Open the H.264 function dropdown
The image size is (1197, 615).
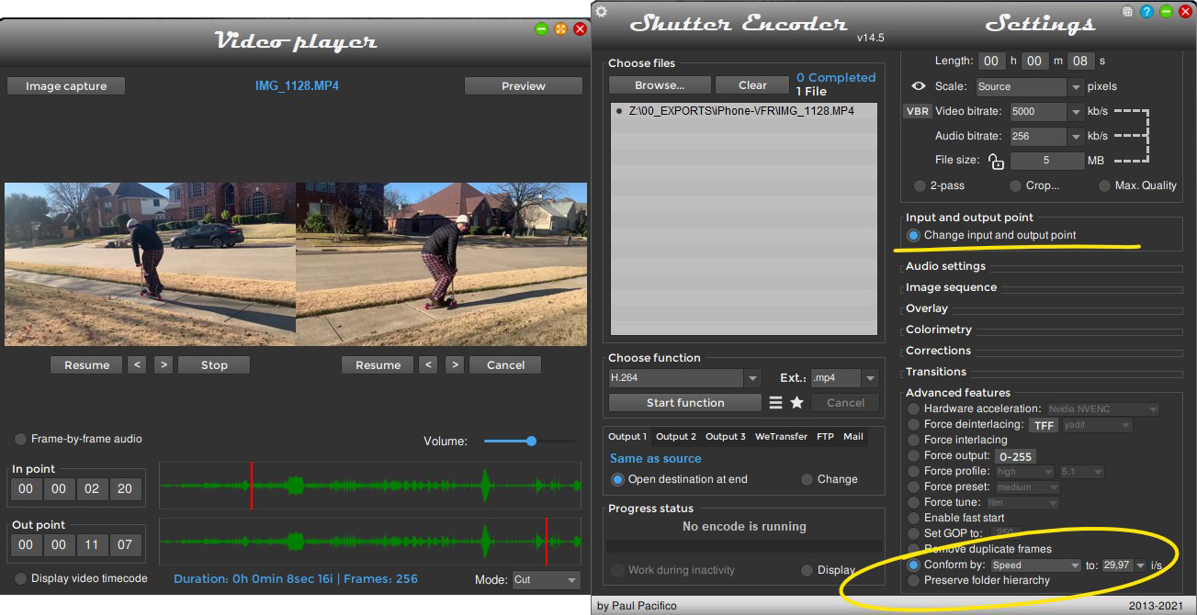click(x=752, y=377)
